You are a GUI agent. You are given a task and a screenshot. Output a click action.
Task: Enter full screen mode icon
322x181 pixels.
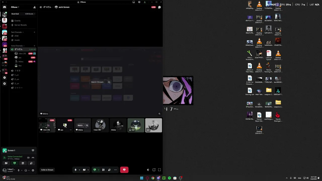[159, 170]
